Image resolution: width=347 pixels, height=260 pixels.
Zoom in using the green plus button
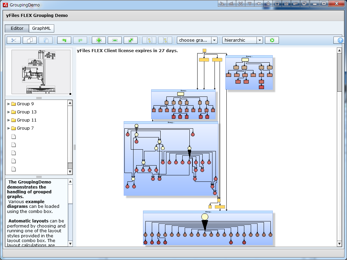pos(99,40)
